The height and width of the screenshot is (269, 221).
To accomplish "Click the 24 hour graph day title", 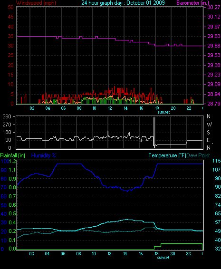I will [123, 3].
